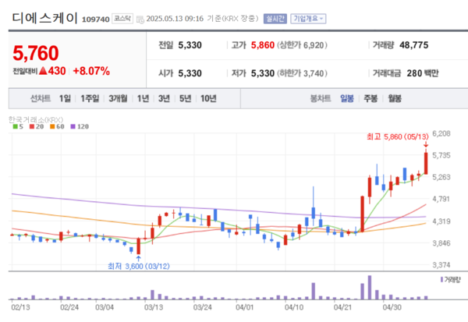Click the purple 120-day moving average swatch
This screenshot has width=468, height=322.
tap(73, 126)
